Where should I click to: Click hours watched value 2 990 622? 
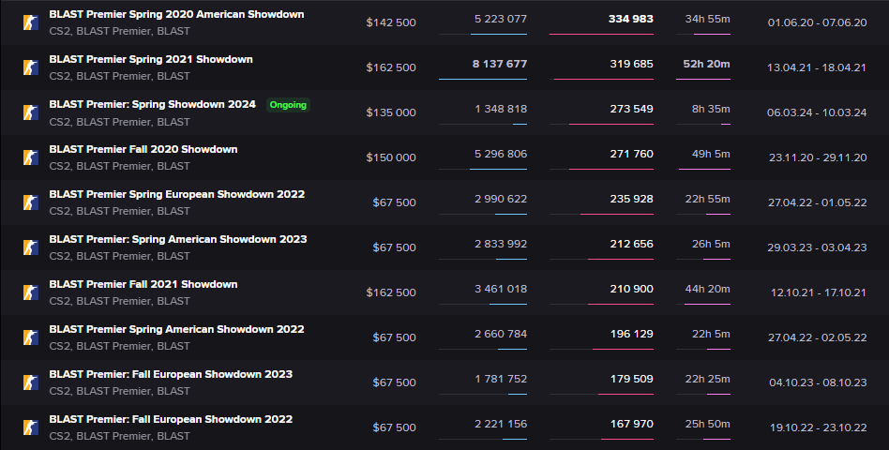[x=501, y=199]
